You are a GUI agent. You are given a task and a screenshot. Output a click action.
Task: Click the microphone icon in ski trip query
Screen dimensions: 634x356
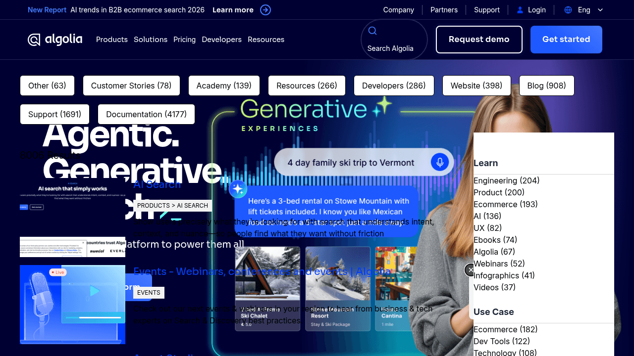(440, 162)
